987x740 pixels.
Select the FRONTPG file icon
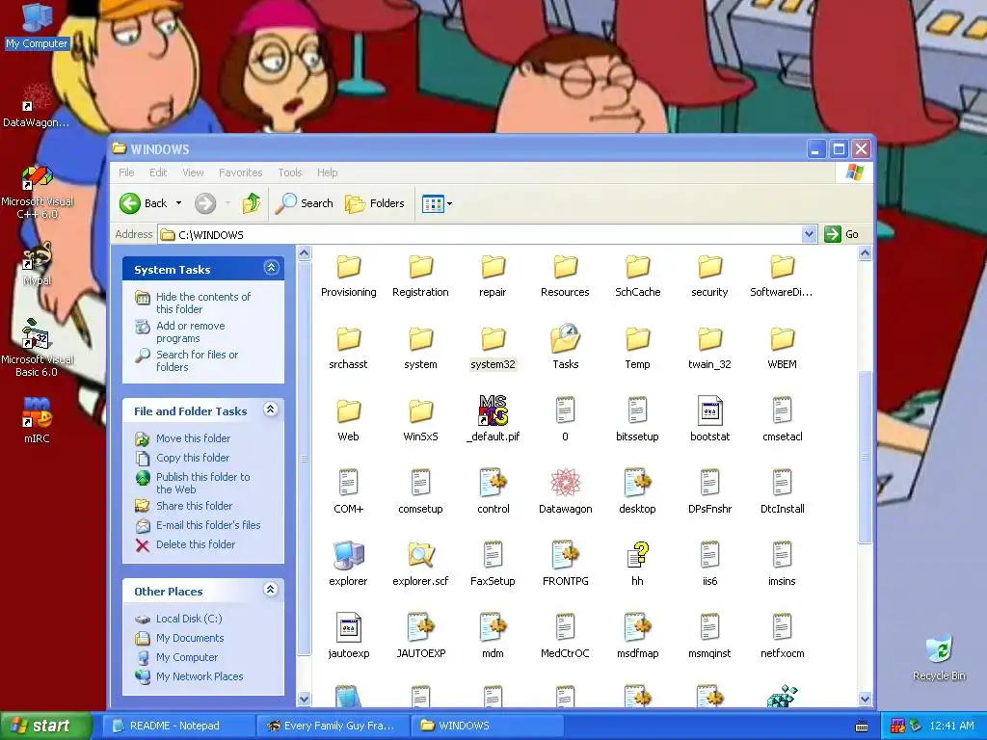click(565, 556)
